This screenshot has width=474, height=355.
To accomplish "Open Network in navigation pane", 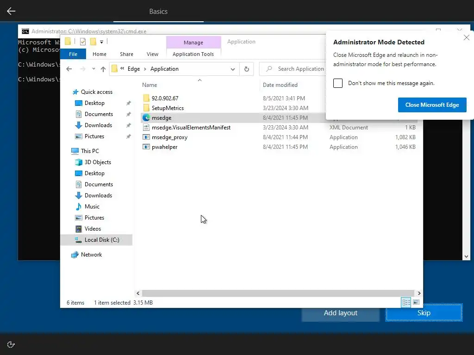I will click(x=91, y=255).
